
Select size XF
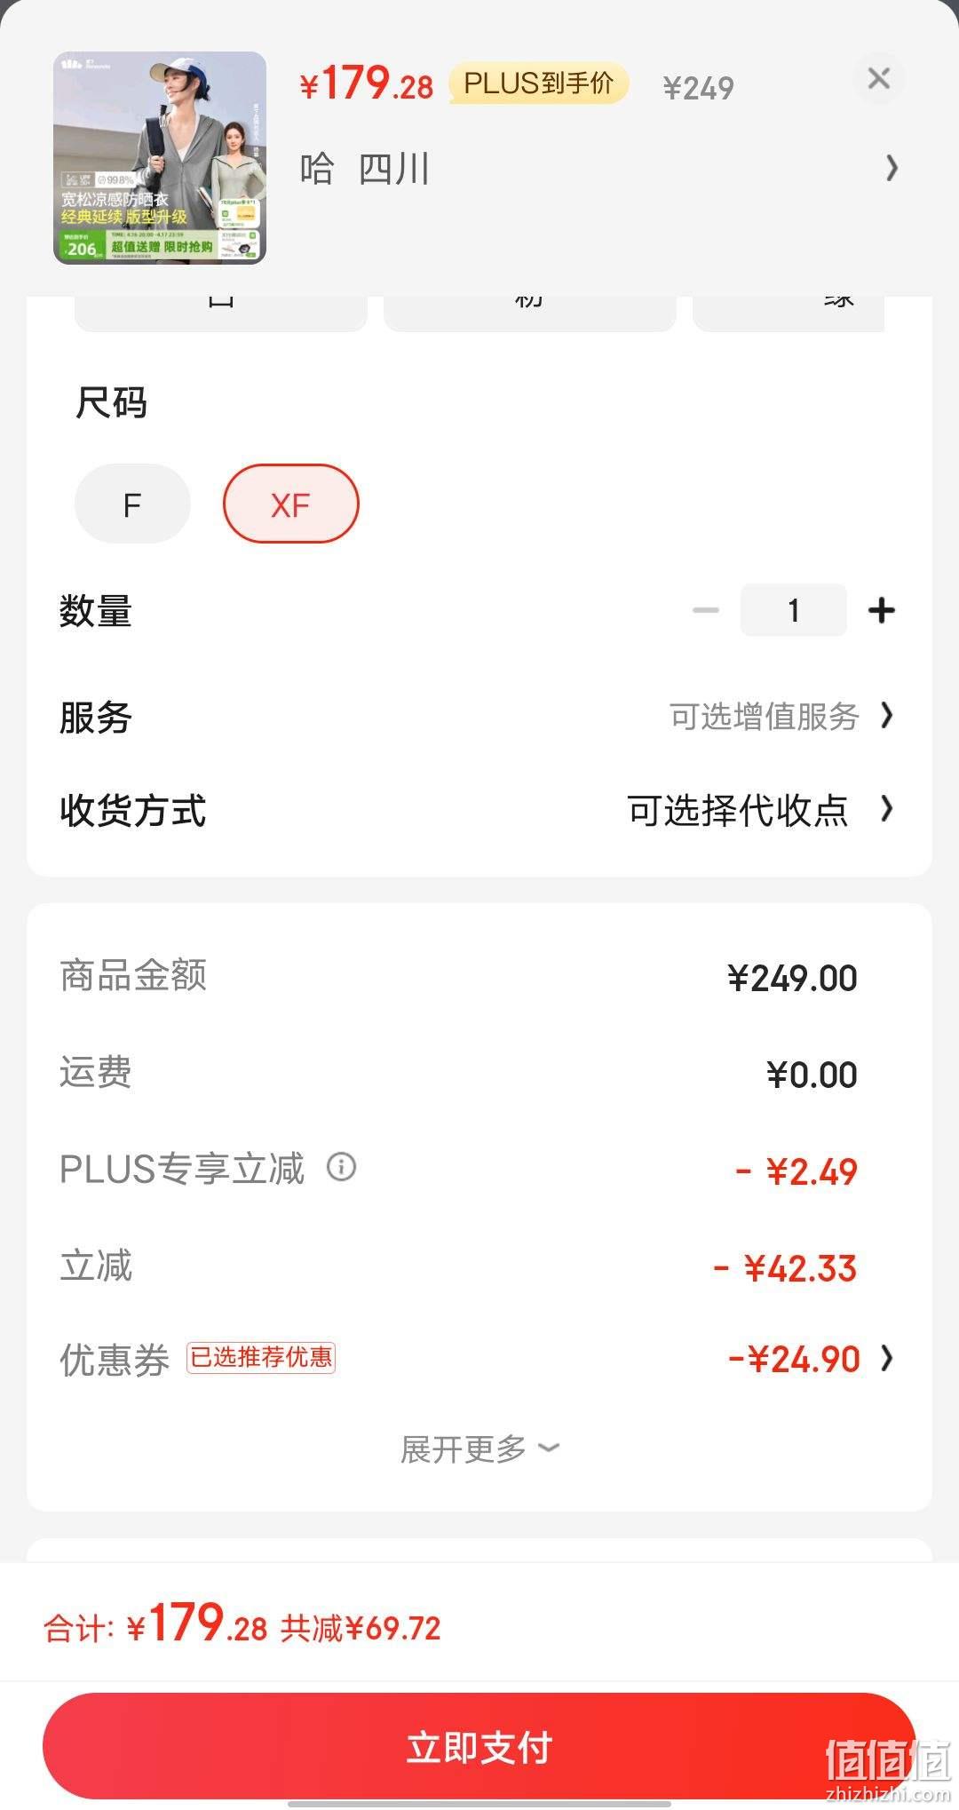click(x=290, y=504)
